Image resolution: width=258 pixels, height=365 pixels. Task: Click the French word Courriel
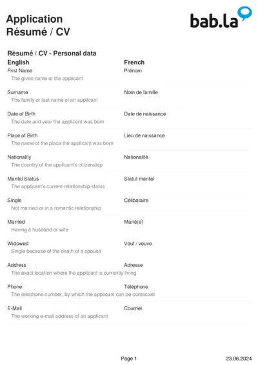click(133, 308)
